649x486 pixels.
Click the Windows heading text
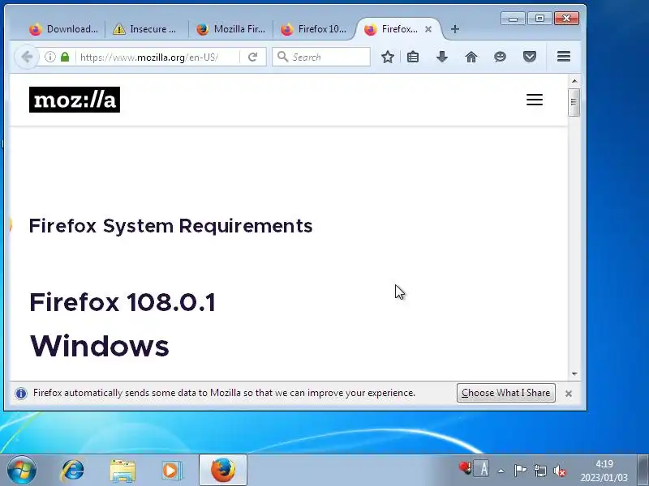[99, 346]
